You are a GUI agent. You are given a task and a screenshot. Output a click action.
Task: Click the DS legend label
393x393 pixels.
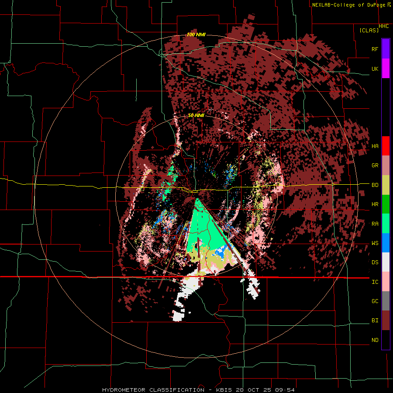375,262
